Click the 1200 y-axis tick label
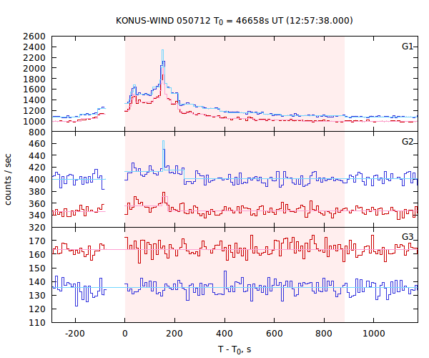The image size is (429, 358). [x=34, y=111]
